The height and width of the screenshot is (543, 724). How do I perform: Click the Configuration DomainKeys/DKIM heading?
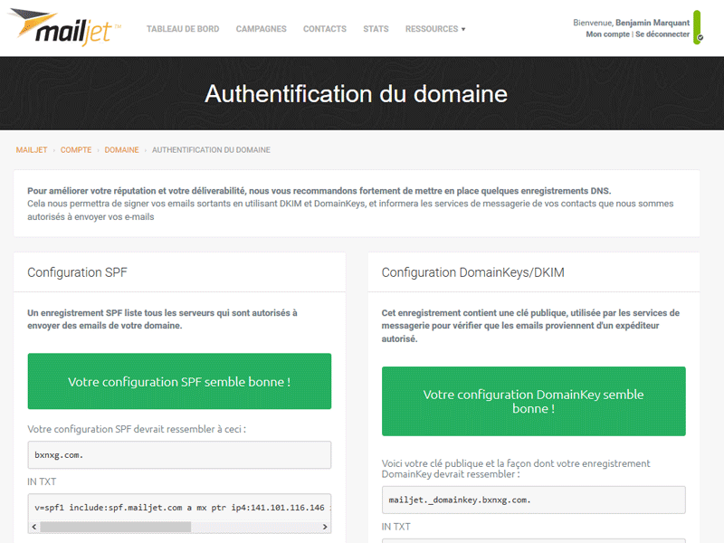click(x=472, y=272)
